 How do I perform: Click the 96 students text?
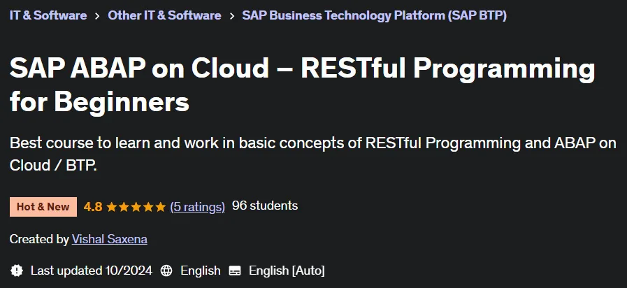tap(265, 206)
